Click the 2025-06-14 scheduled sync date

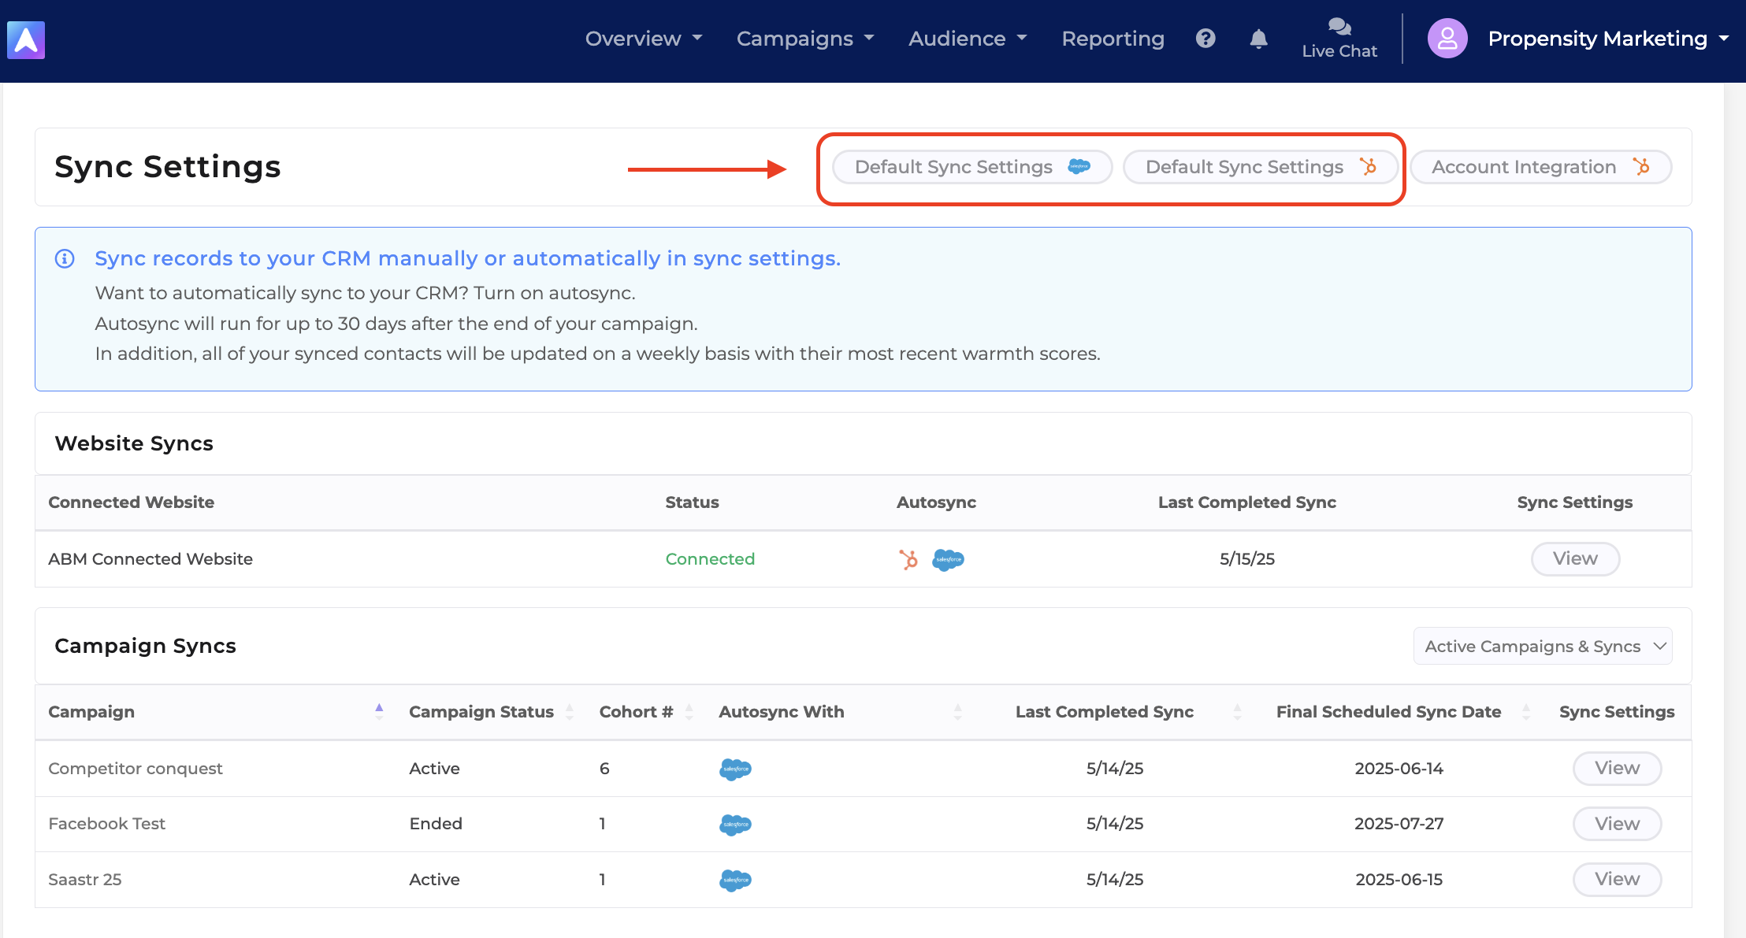click(x=1399, y=769)
